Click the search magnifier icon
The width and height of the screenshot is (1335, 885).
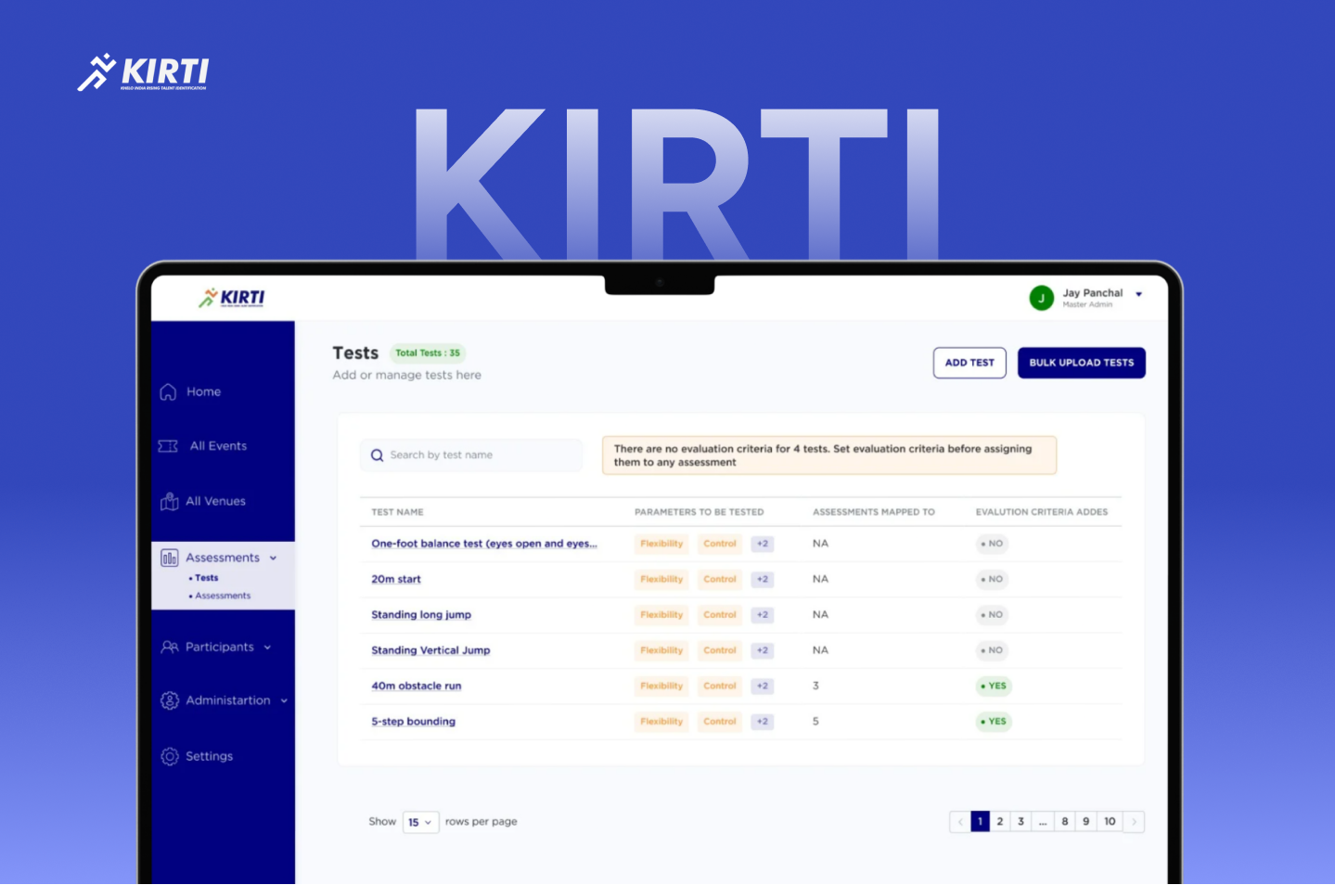tap(377, 455)
